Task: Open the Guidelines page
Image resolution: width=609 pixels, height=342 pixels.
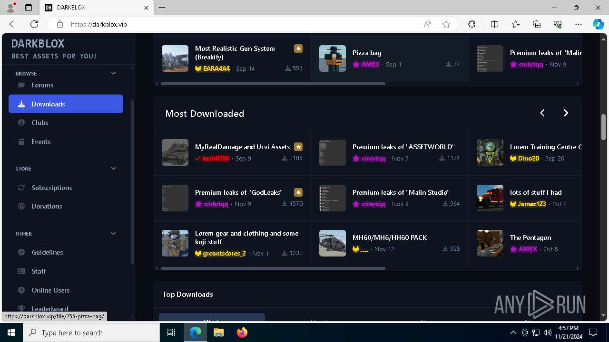Action: tap(47, 252)
